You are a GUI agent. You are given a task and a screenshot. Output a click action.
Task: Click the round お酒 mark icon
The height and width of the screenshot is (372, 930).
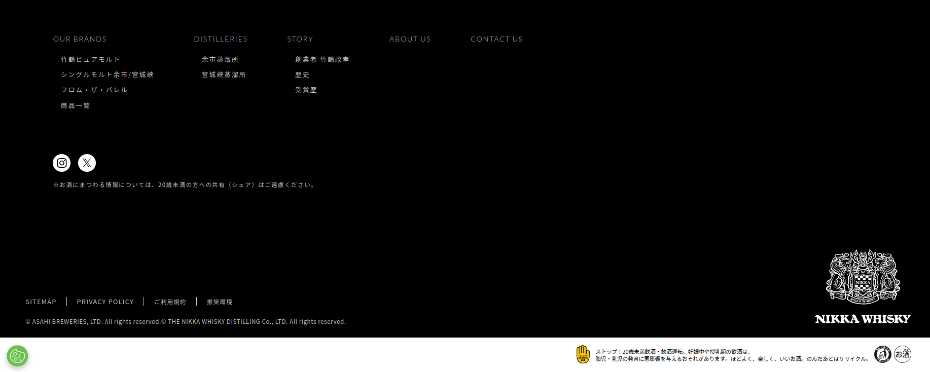click(x=903, y=354)
